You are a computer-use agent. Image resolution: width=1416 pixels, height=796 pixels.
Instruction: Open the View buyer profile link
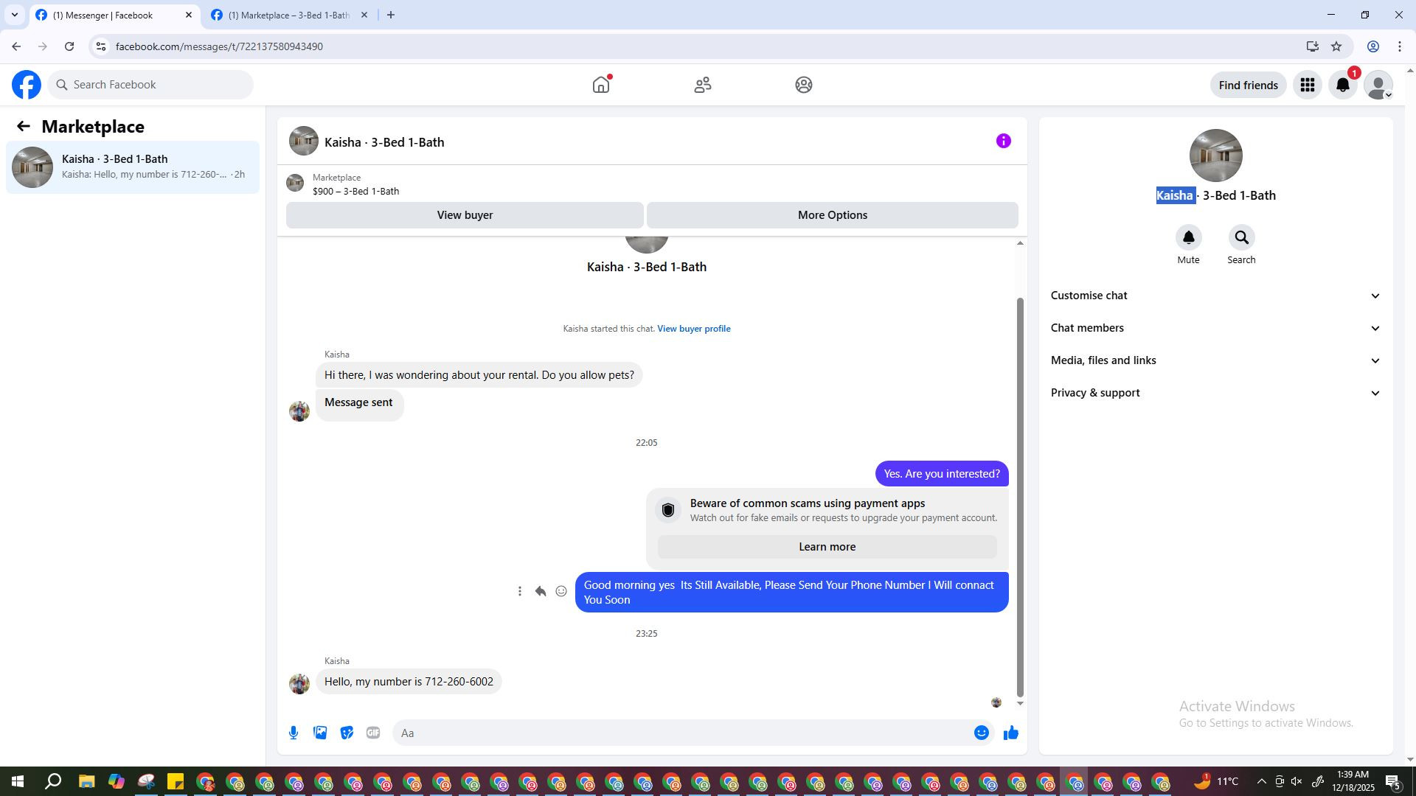point(693,329)
